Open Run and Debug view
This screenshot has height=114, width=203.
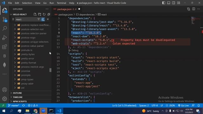click(4, 38)
